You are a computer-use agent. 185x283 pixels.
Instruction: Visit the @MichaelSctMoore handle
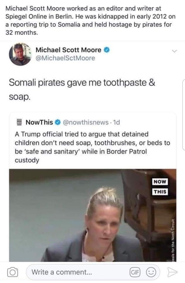pos(65,58)
